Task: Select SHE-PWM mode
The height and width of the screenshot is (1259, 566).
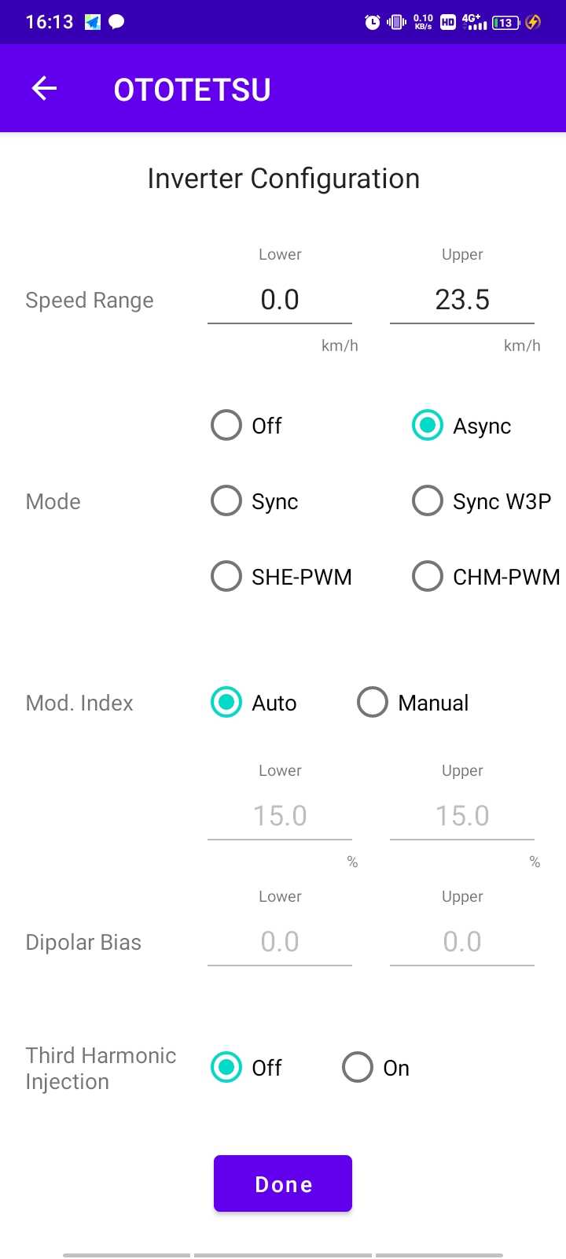Action: pyautogui.click(x=226, y=577)
